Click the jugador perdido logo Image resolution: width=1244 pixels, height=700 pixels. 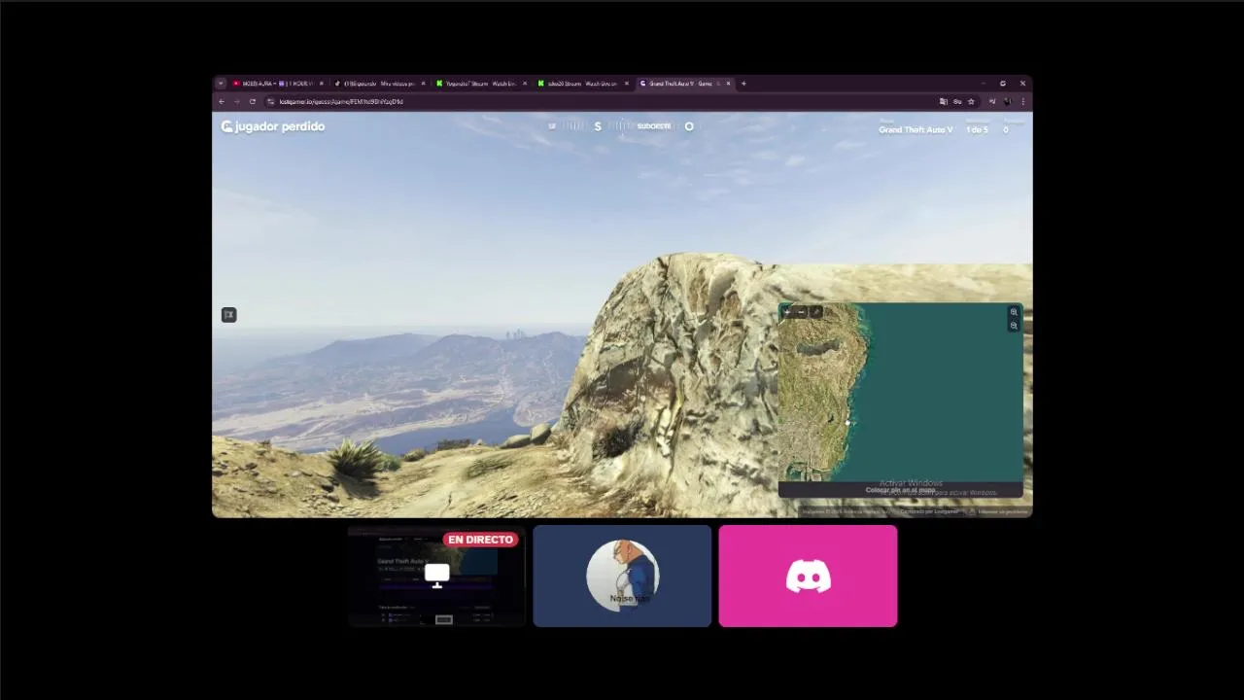coord(273,126)
